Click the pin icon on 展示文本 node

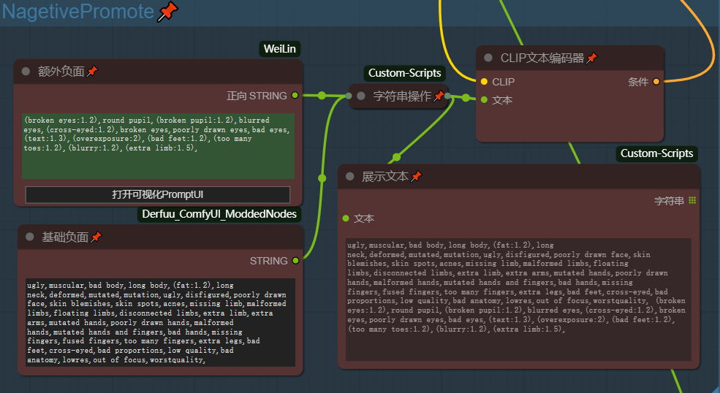pos(417,176)
